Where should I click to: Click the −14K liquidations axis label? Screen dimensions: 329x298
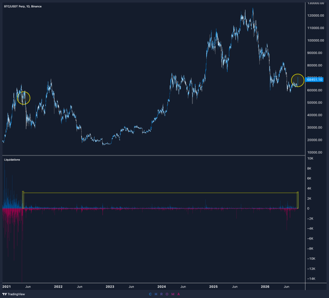(x=311, y=279)
